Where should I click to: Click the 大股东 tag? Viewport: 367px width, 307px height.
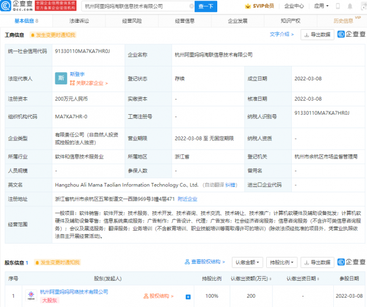(x=50, y=301)
